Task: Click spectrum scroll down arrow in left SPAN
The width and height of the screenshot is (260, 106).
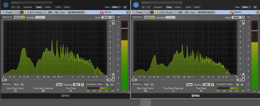Action: [113, 77]
